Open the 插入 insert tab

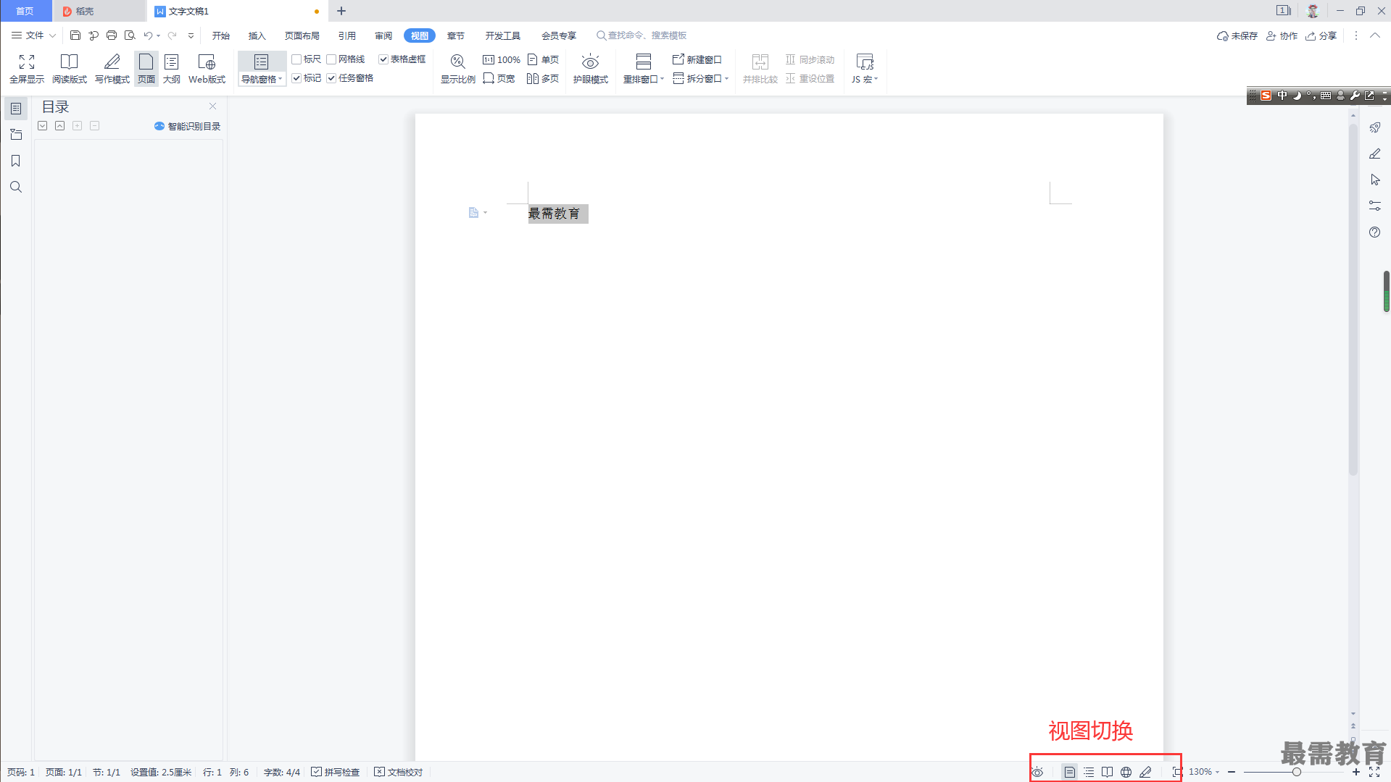257,35
